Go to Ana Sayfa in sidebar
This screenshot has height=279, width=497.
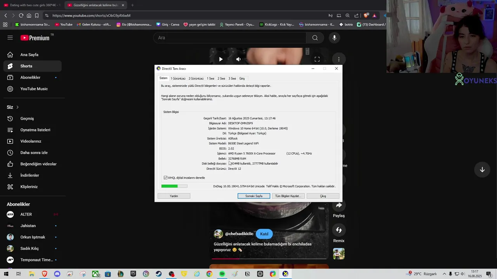32,55
